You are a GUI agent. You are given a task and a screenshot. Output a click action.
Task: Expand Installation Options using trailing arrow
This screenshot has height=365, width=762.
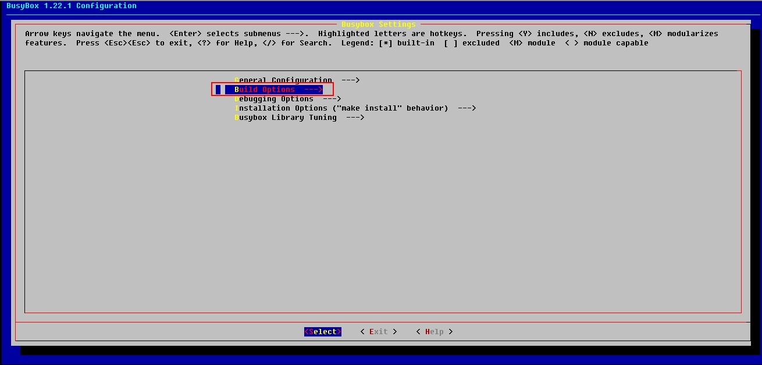pos(467,108)
